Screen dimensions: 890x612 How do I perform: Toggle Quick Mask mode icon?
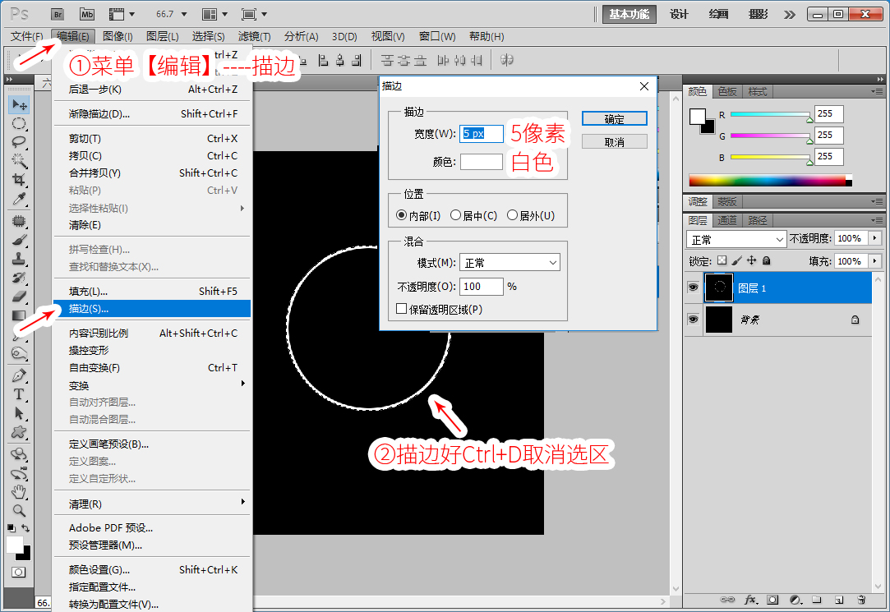[19, 573]
